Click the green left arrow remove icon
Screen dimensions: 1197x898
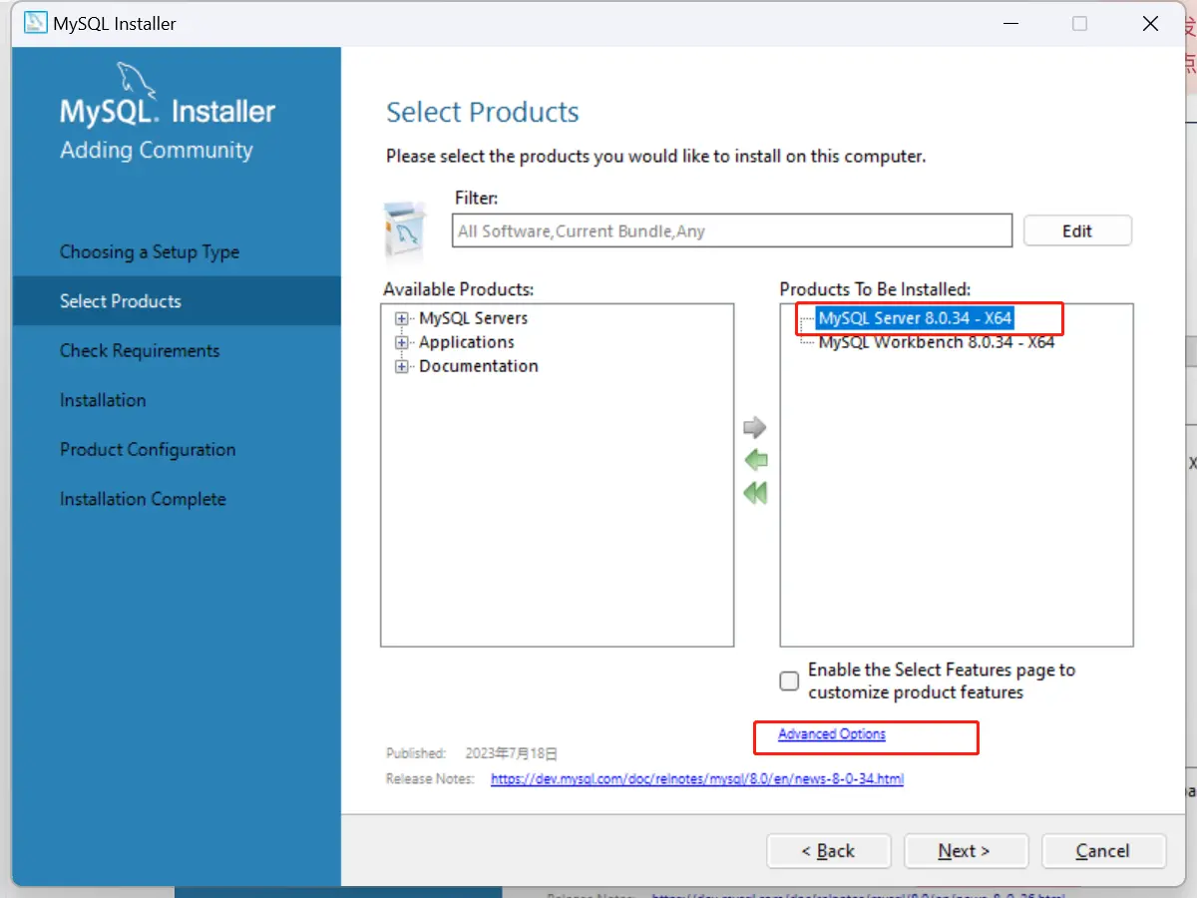(755, 460)
